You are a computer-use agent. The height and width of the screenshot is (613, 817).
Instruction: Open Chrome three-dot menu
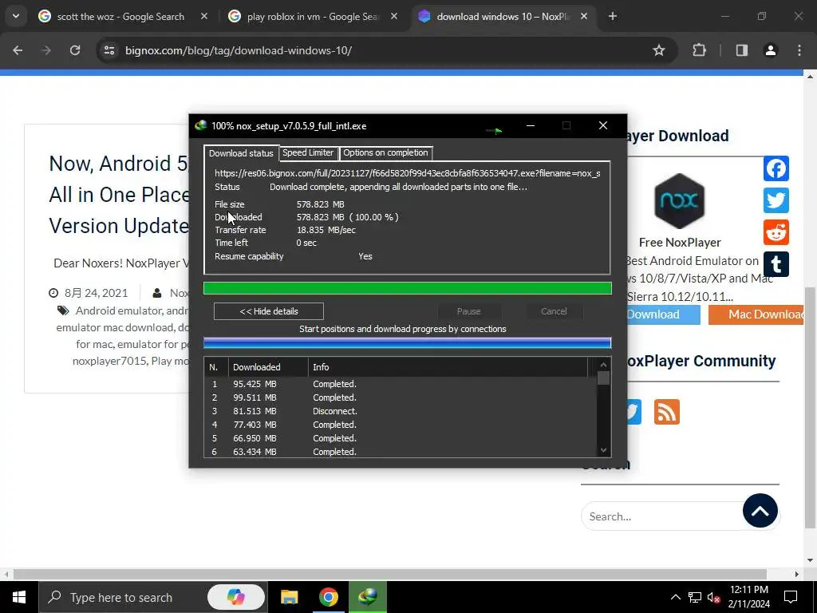[x=799, y=50]
